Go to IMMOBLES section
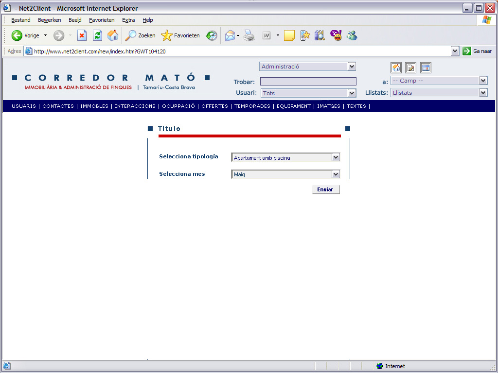Screen dimensions: 498x373 pos(94,106)
